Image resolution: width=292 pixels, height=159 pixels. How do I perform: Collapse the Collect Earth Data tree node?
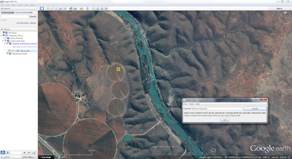tap(3, 41)
